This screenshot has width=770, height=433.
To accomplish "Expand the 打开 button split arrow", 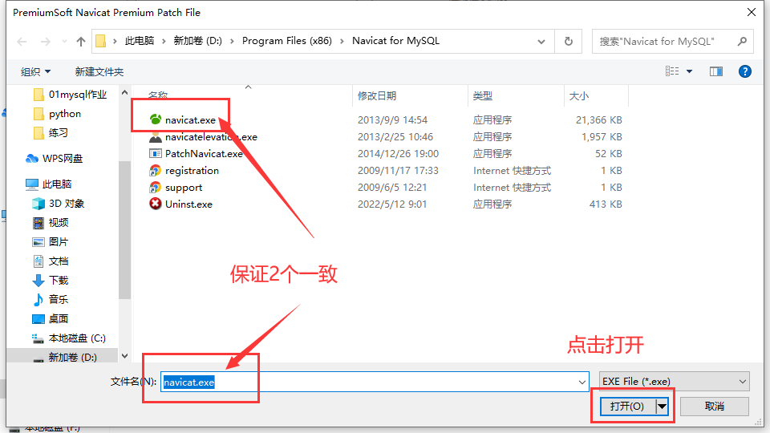I will [x=662, y=406].
